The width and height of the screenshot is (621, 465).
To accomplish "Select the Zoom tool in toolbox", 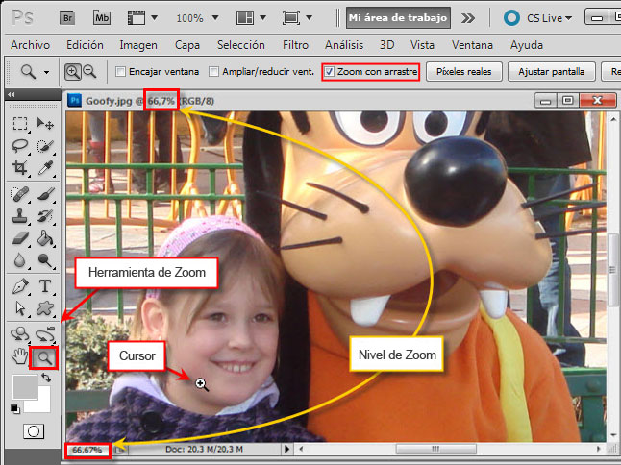I will click(44, 357).
